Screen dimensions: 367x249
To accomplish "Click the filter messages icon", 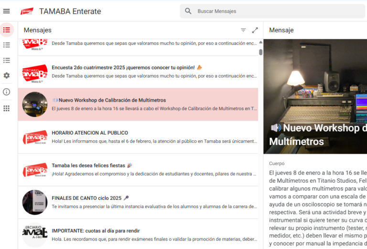I will (x=243, y=30).
